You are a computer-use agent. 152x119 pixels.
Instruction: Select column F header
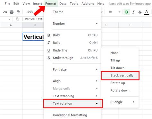(x=130, y=25)
